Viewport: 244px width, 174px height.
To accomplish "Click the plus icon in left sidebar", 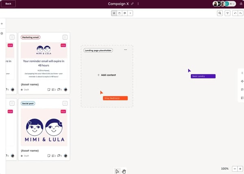I will tap(2, 24).
